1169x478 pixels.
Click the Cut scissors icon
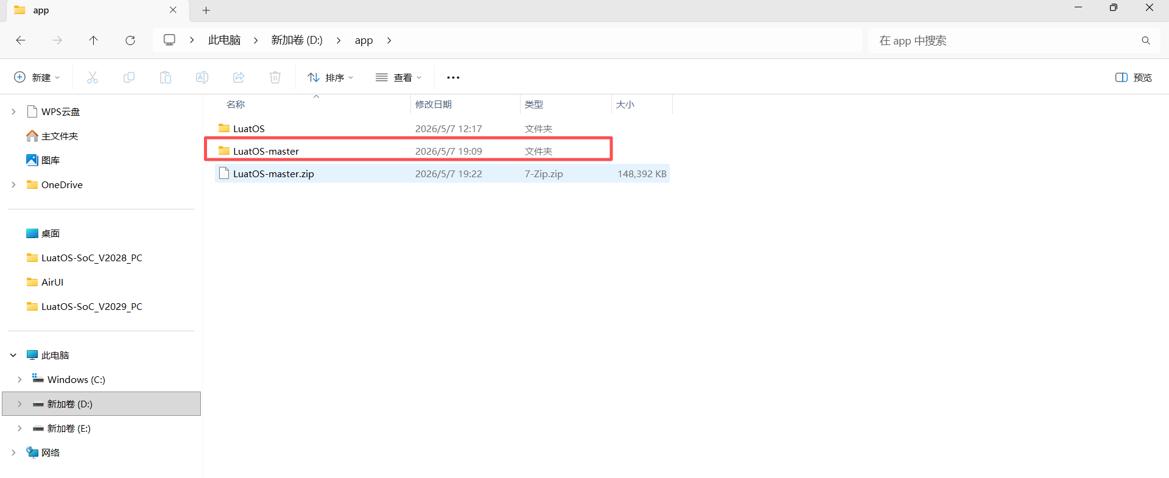(93, 77)
